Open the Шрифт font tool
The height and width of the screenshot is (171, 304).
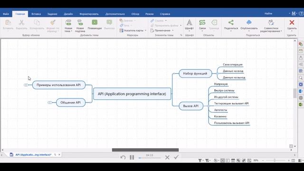[190, 22]
